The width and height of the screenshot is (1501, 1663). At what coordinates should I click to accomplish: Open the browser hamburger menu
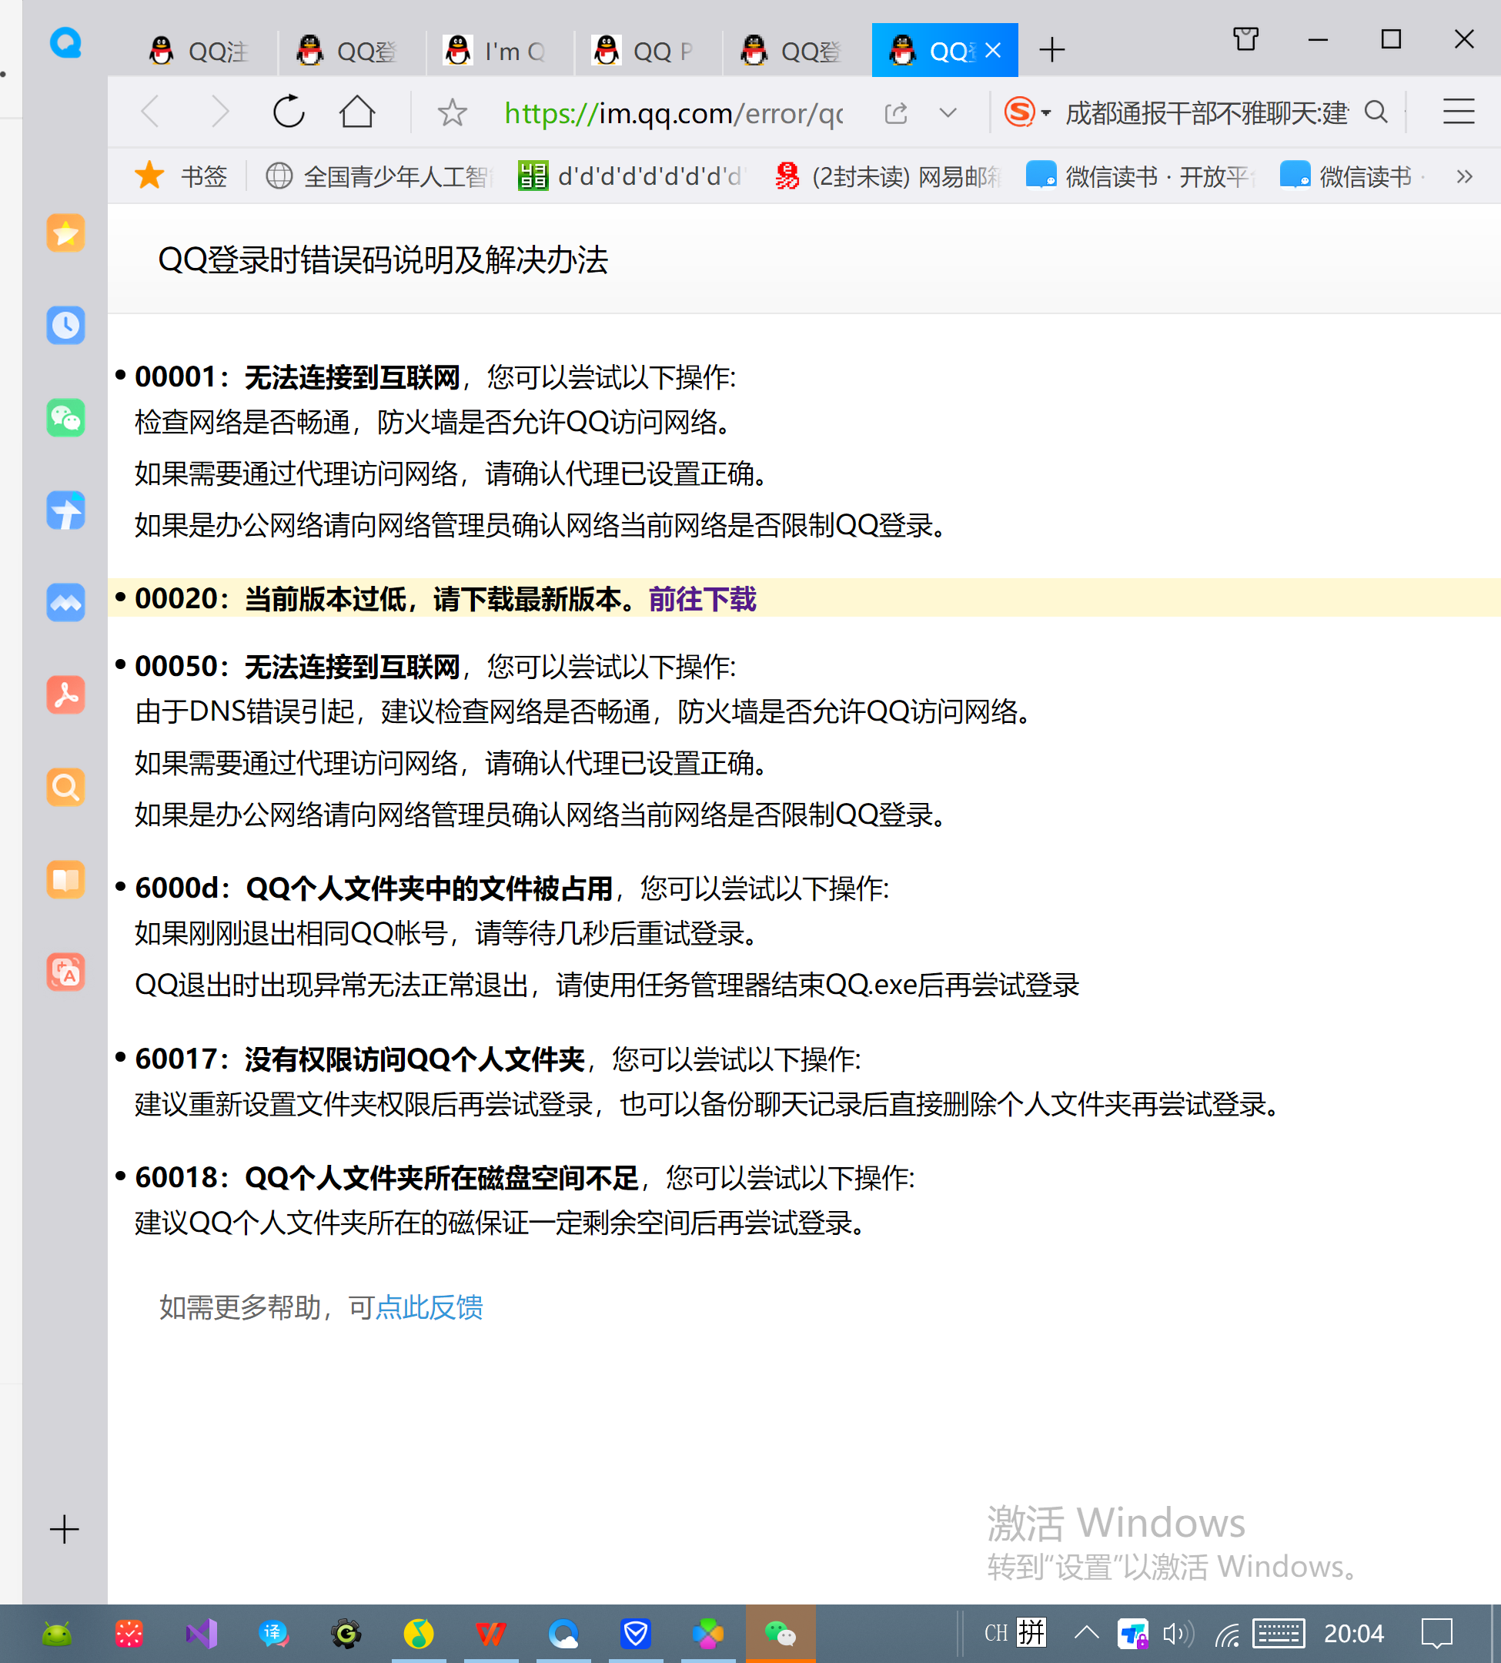(1458, 112)
